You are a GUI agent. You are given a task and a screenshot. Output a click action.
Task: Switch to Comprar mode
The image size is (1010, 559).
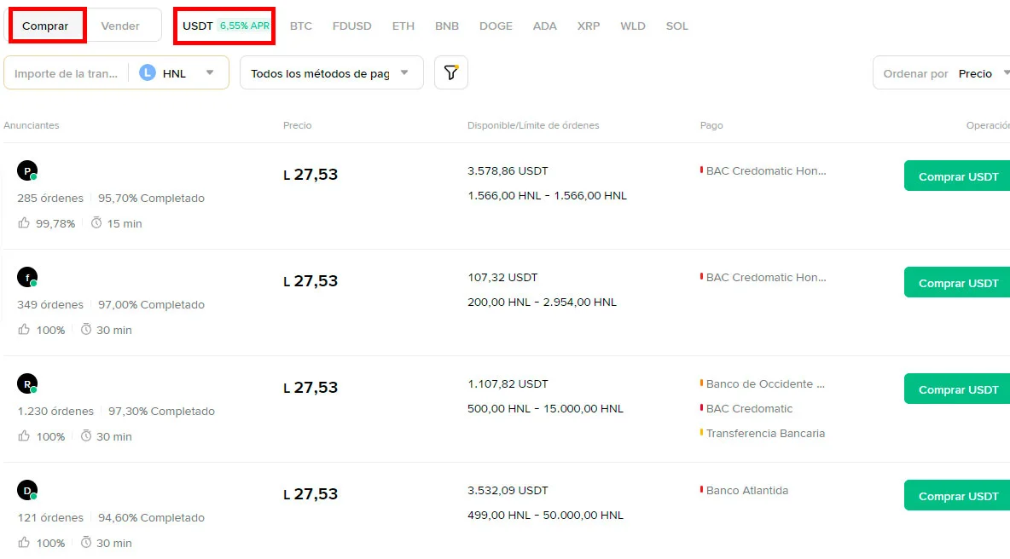pos(45,26)
